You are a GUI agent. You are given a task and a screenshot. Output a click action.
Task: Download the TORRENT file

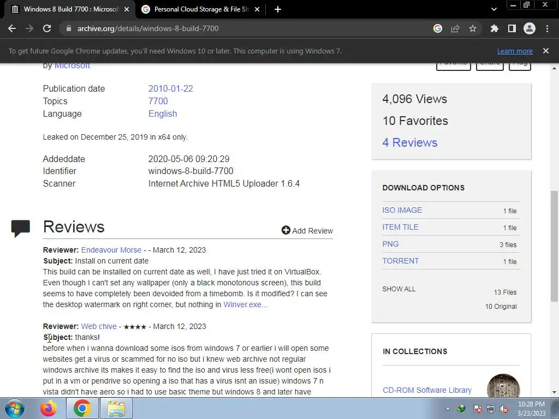400,261
